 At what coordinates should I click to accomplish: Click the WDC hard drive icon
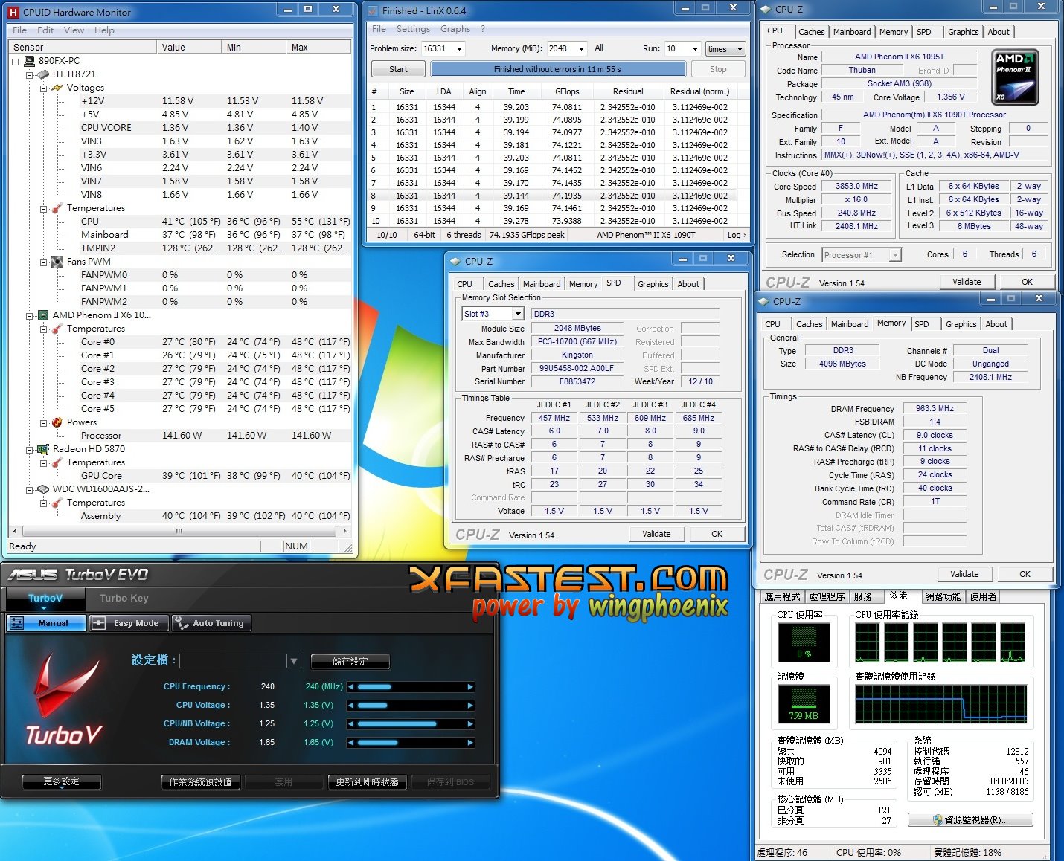coord(43,489)
